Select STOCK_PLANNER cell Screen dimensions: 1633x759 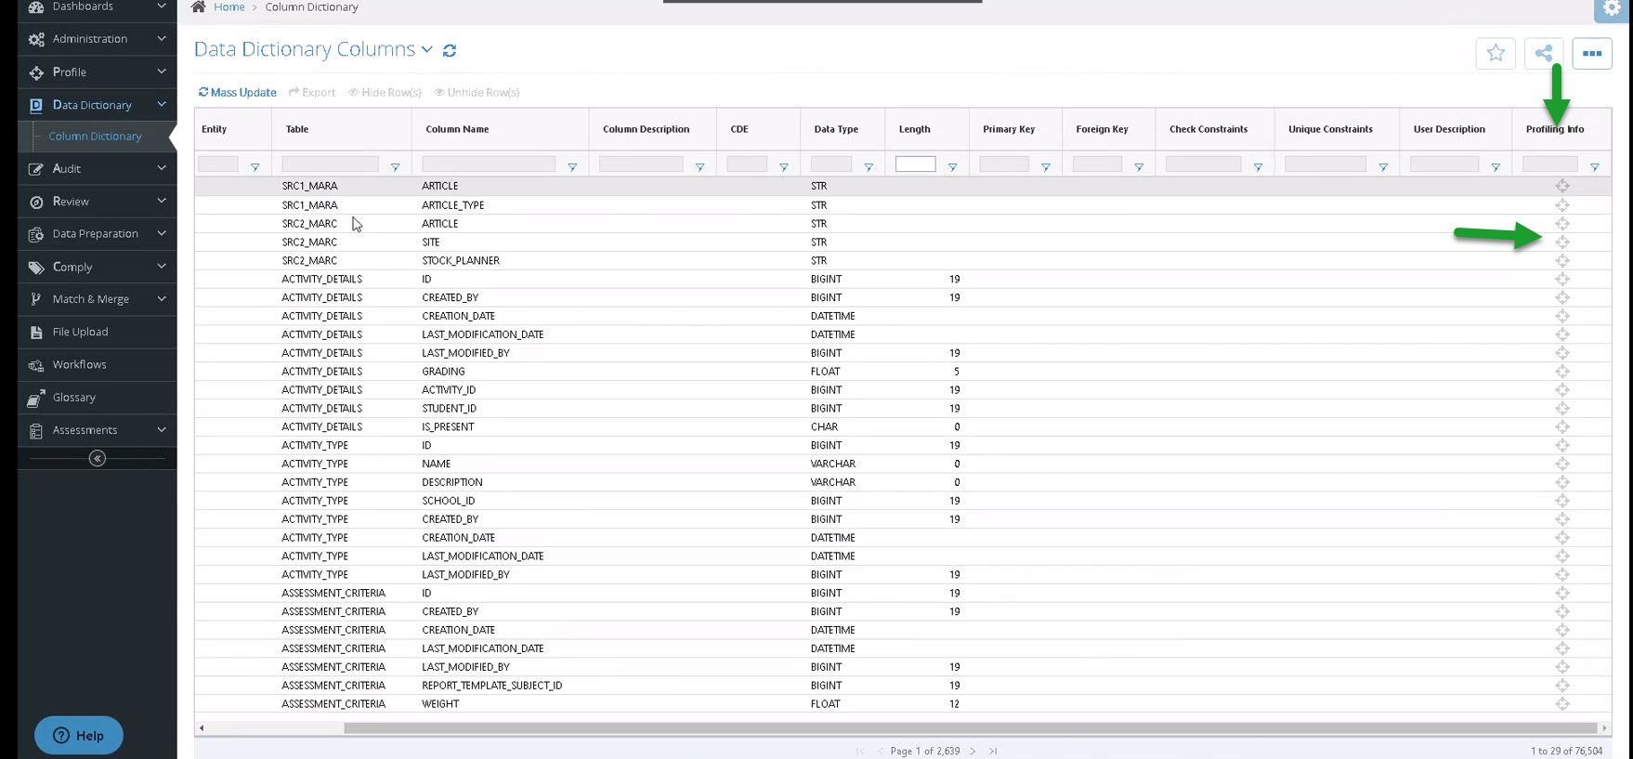click(x=461, y=261)
